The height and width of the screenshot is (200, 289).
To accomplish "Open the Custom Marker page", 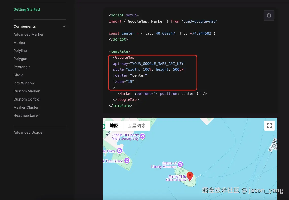I will point(27,91).
